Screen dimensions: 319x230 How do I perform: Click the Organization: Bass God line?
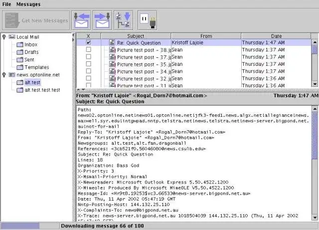coord(109,166)
